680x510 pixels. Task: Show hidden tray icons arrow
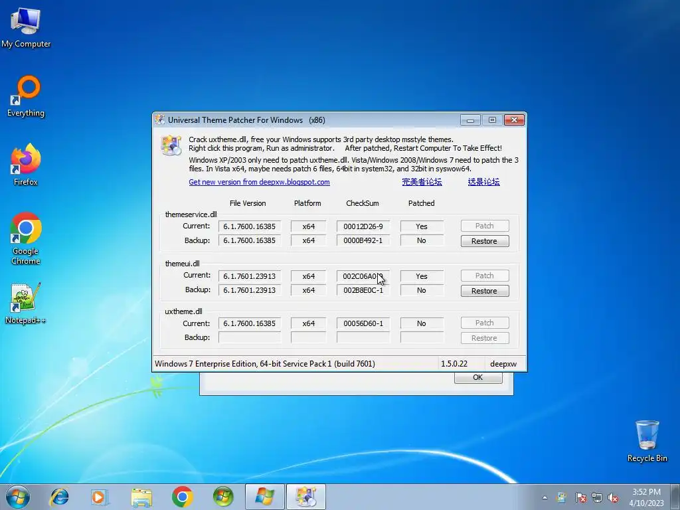coord(545,497)
